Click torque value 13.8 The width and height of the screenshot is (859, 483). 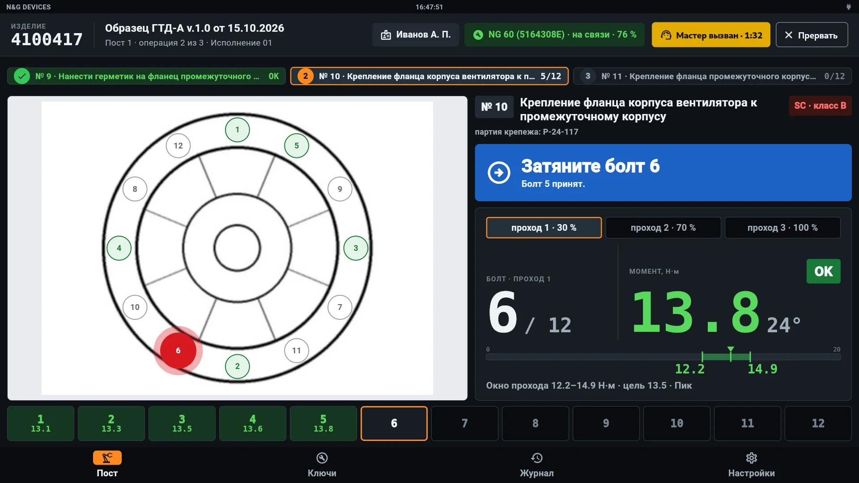click(x=696, y=312)
